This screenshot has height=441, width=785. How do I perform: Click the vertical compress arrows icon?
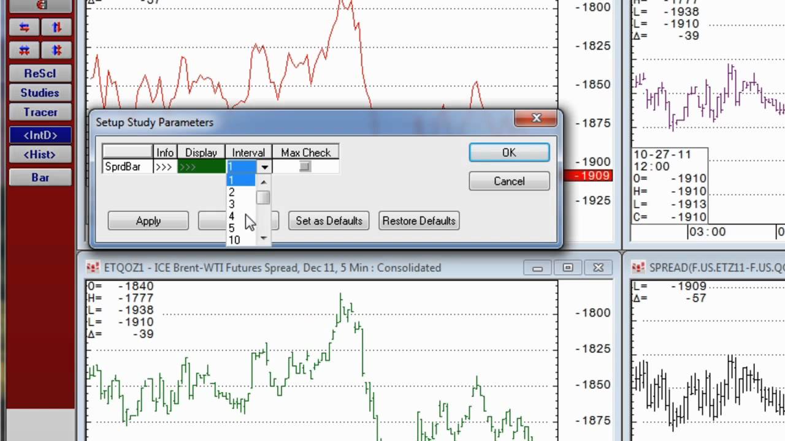(56, 50)
